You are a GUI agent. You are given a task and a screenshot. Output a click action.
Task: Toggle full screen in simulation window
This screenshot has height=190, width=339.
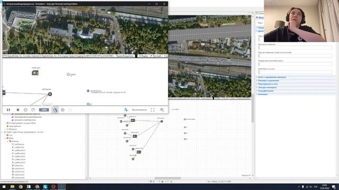pyautogui.click(x=153, y=110)
